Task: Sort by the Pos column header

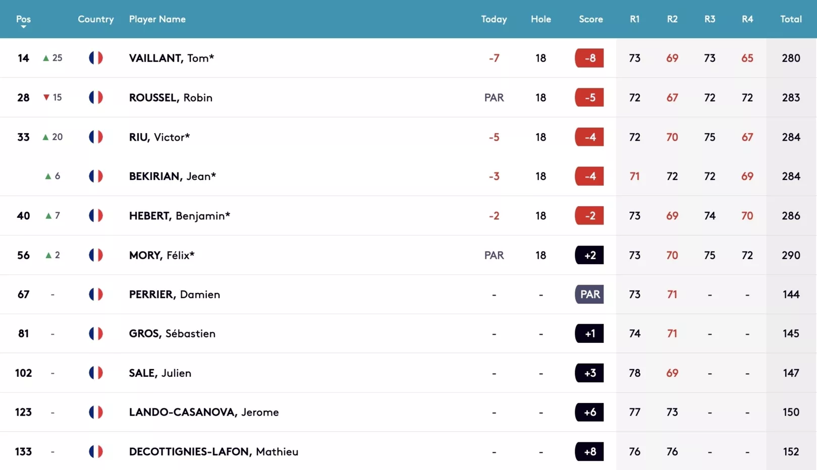Action: click(23, 19)
